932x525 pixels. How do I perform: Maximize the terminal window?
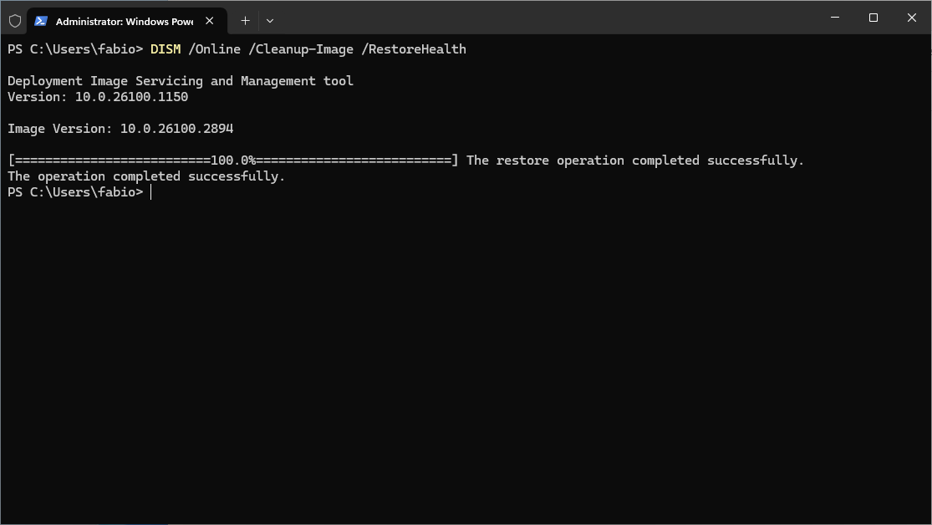tap(873, 18)
